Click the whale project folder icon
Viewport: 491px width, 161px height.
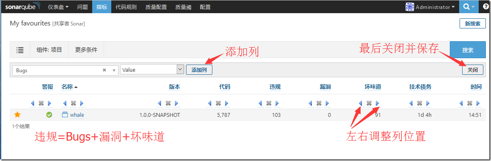[x=65, y=115]
